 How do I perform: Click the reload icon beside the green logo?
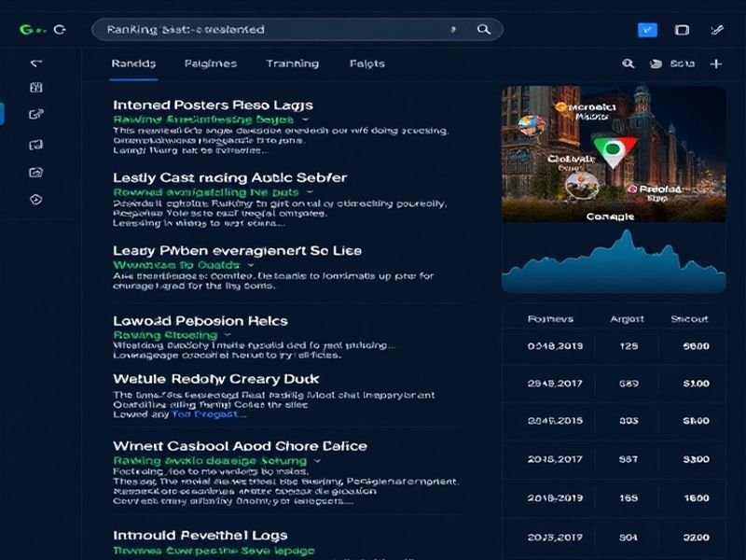pyautogui.click(x=60, y=30)
